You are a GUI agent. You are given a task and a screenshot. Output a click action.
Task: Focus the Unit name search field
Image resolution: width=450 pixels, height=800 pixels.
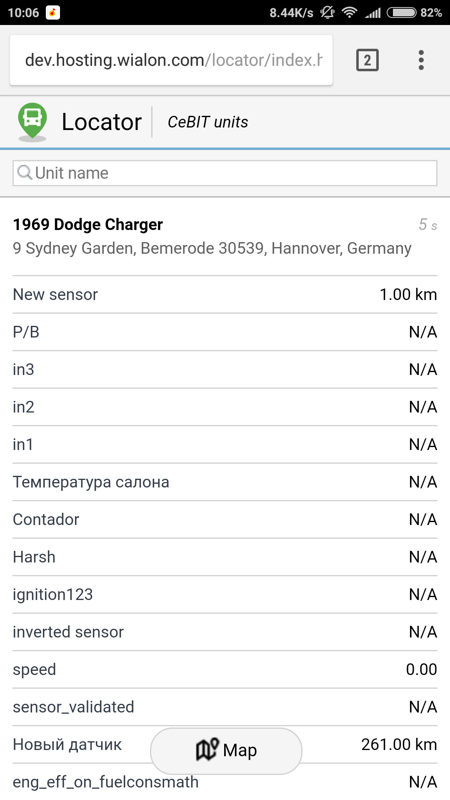[233, 173]
